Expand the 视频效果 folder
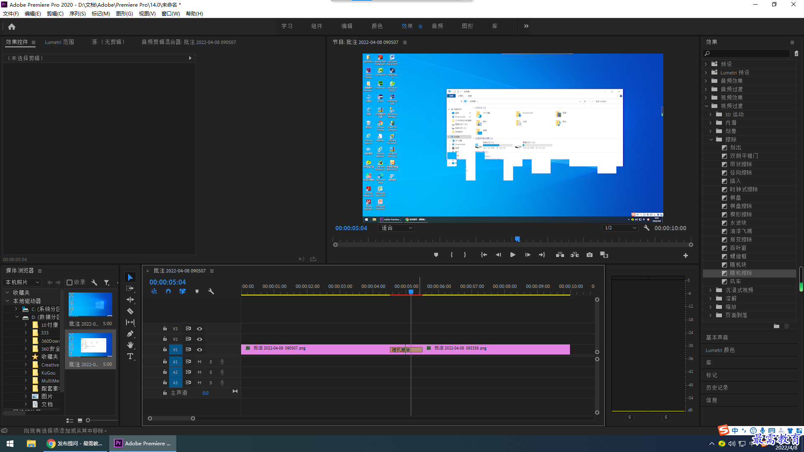The image size is (804, 452). pos(706,98)
